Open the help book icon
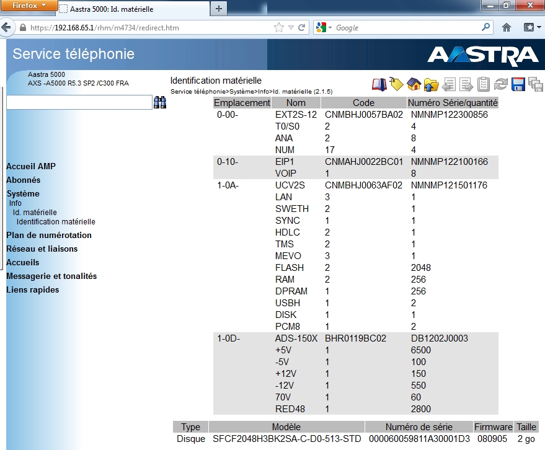The width and height of the screenshot is (545, 450). [379, 84]
